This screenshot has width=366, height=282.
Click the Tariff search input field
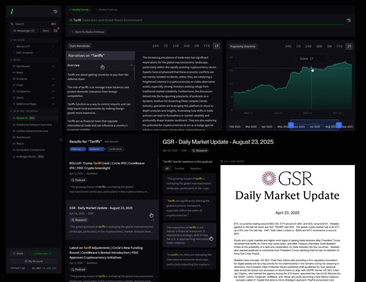[206, 20]
